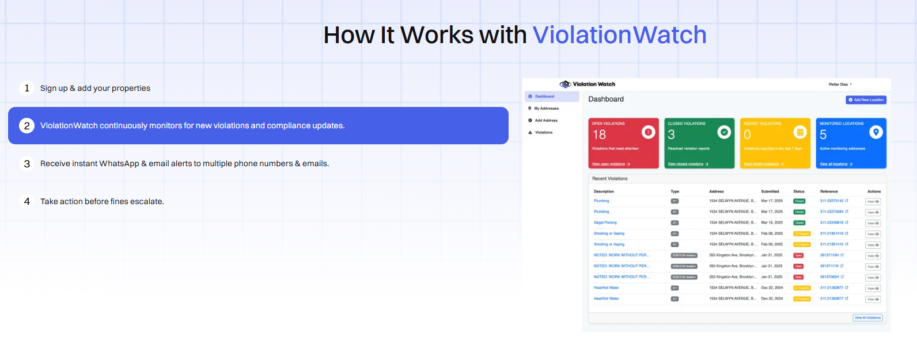Open reference link 311-22259818

click(832, 223)
